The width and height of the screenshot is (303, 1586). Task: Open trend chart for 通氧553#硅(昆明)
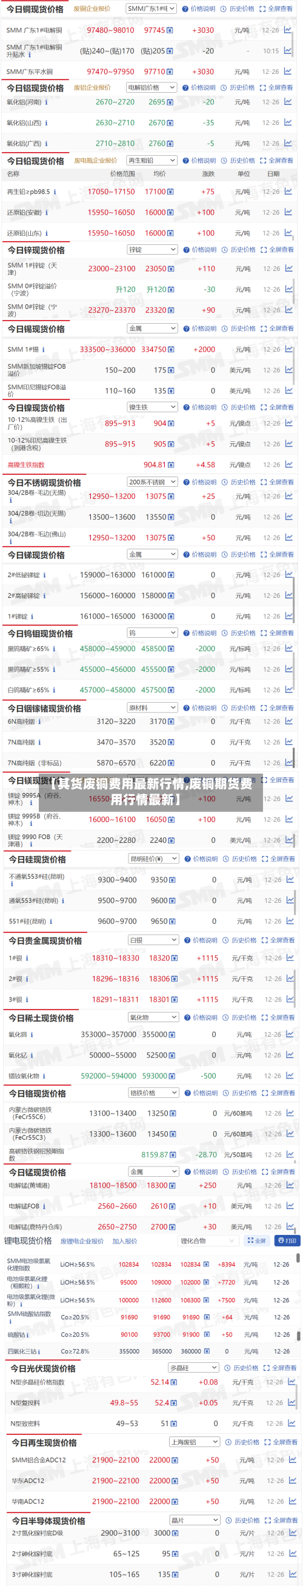290,900
